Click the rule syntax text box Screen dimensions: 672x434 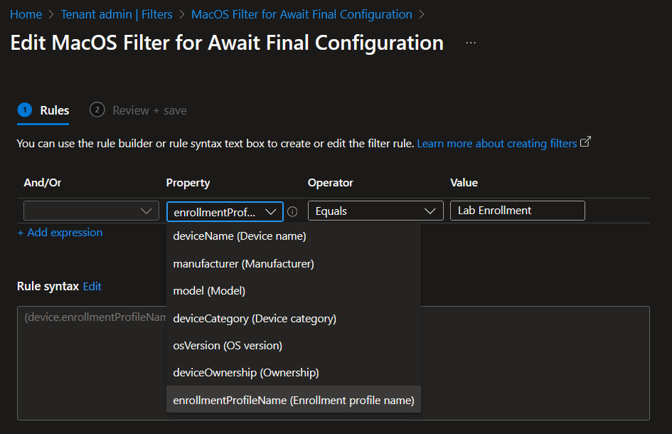pyautogui.click(x=334, y=363)
